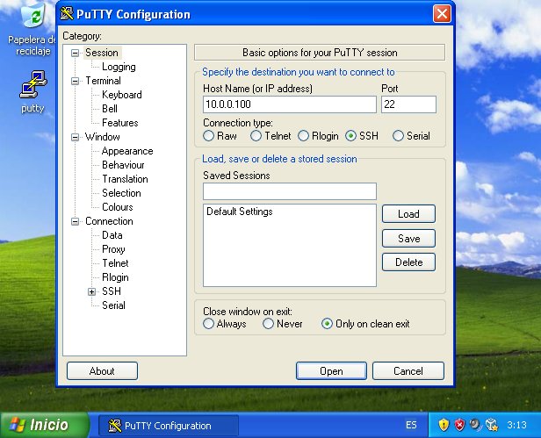Click the red security alert tray icon

click(459, 425)
